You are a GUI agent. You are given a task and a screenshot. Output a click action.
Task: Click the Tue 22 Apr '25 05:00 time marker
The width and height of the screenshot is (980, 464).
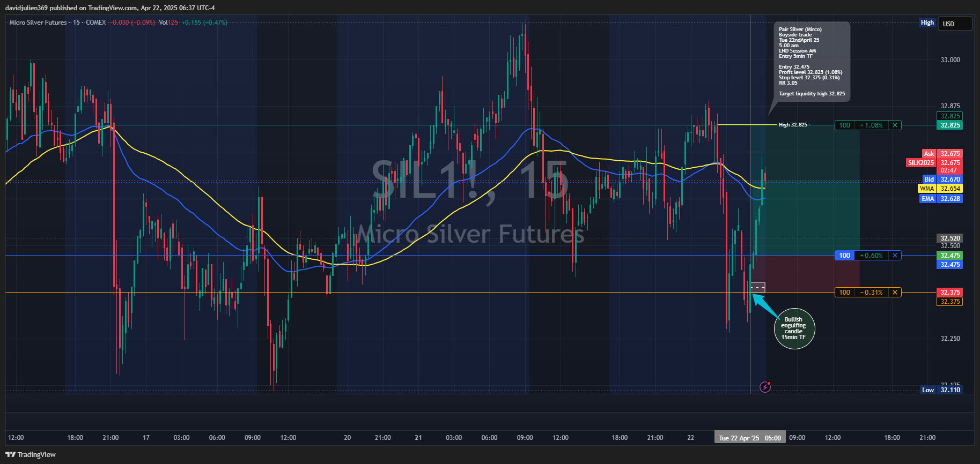click(750, 438)
